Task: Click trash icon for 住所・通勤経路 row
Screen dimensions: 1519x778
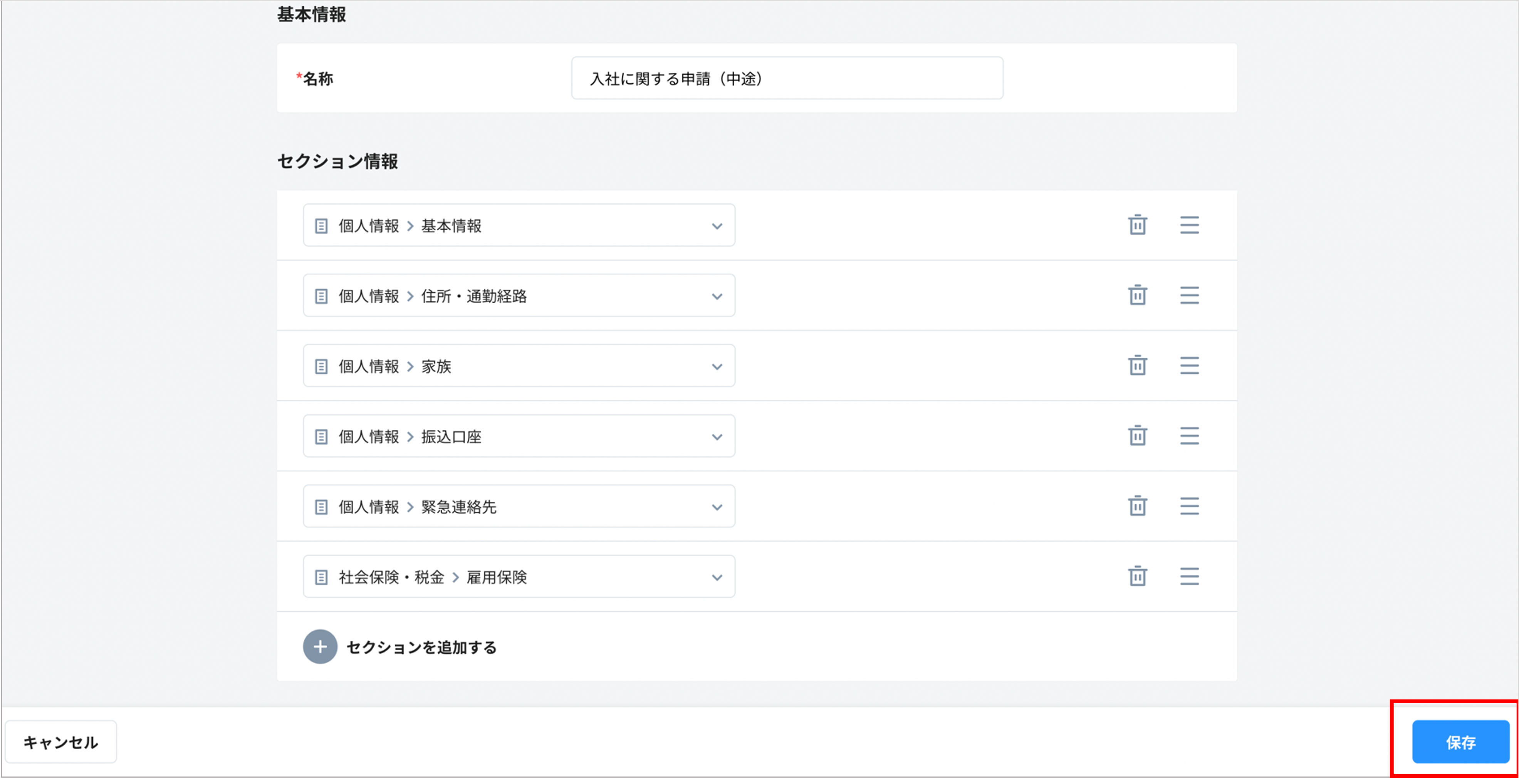Action: 1137,295
